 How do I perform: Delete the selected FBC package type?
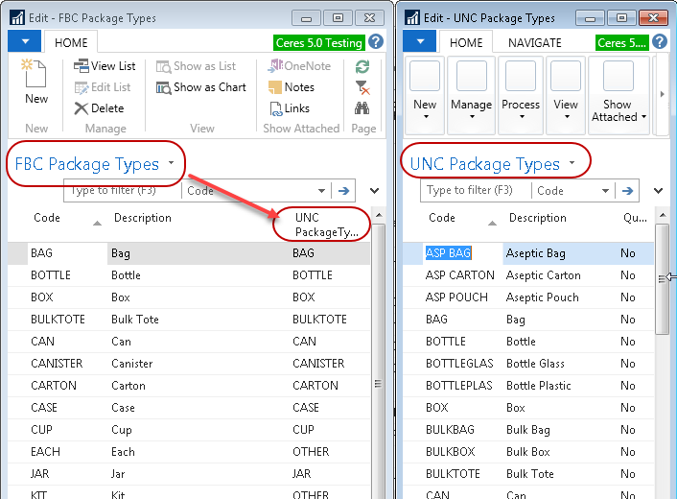pyautogui.click(x=99, y=108)
